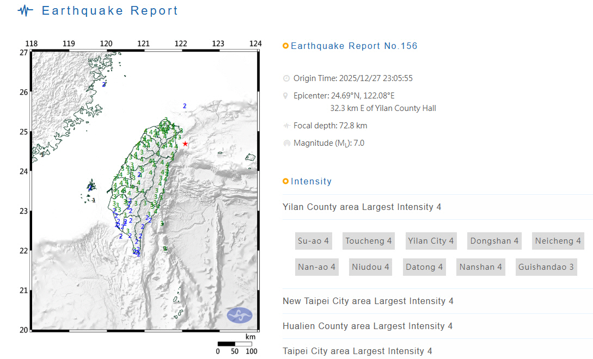Click the focal depth icon

coord(286,126)
